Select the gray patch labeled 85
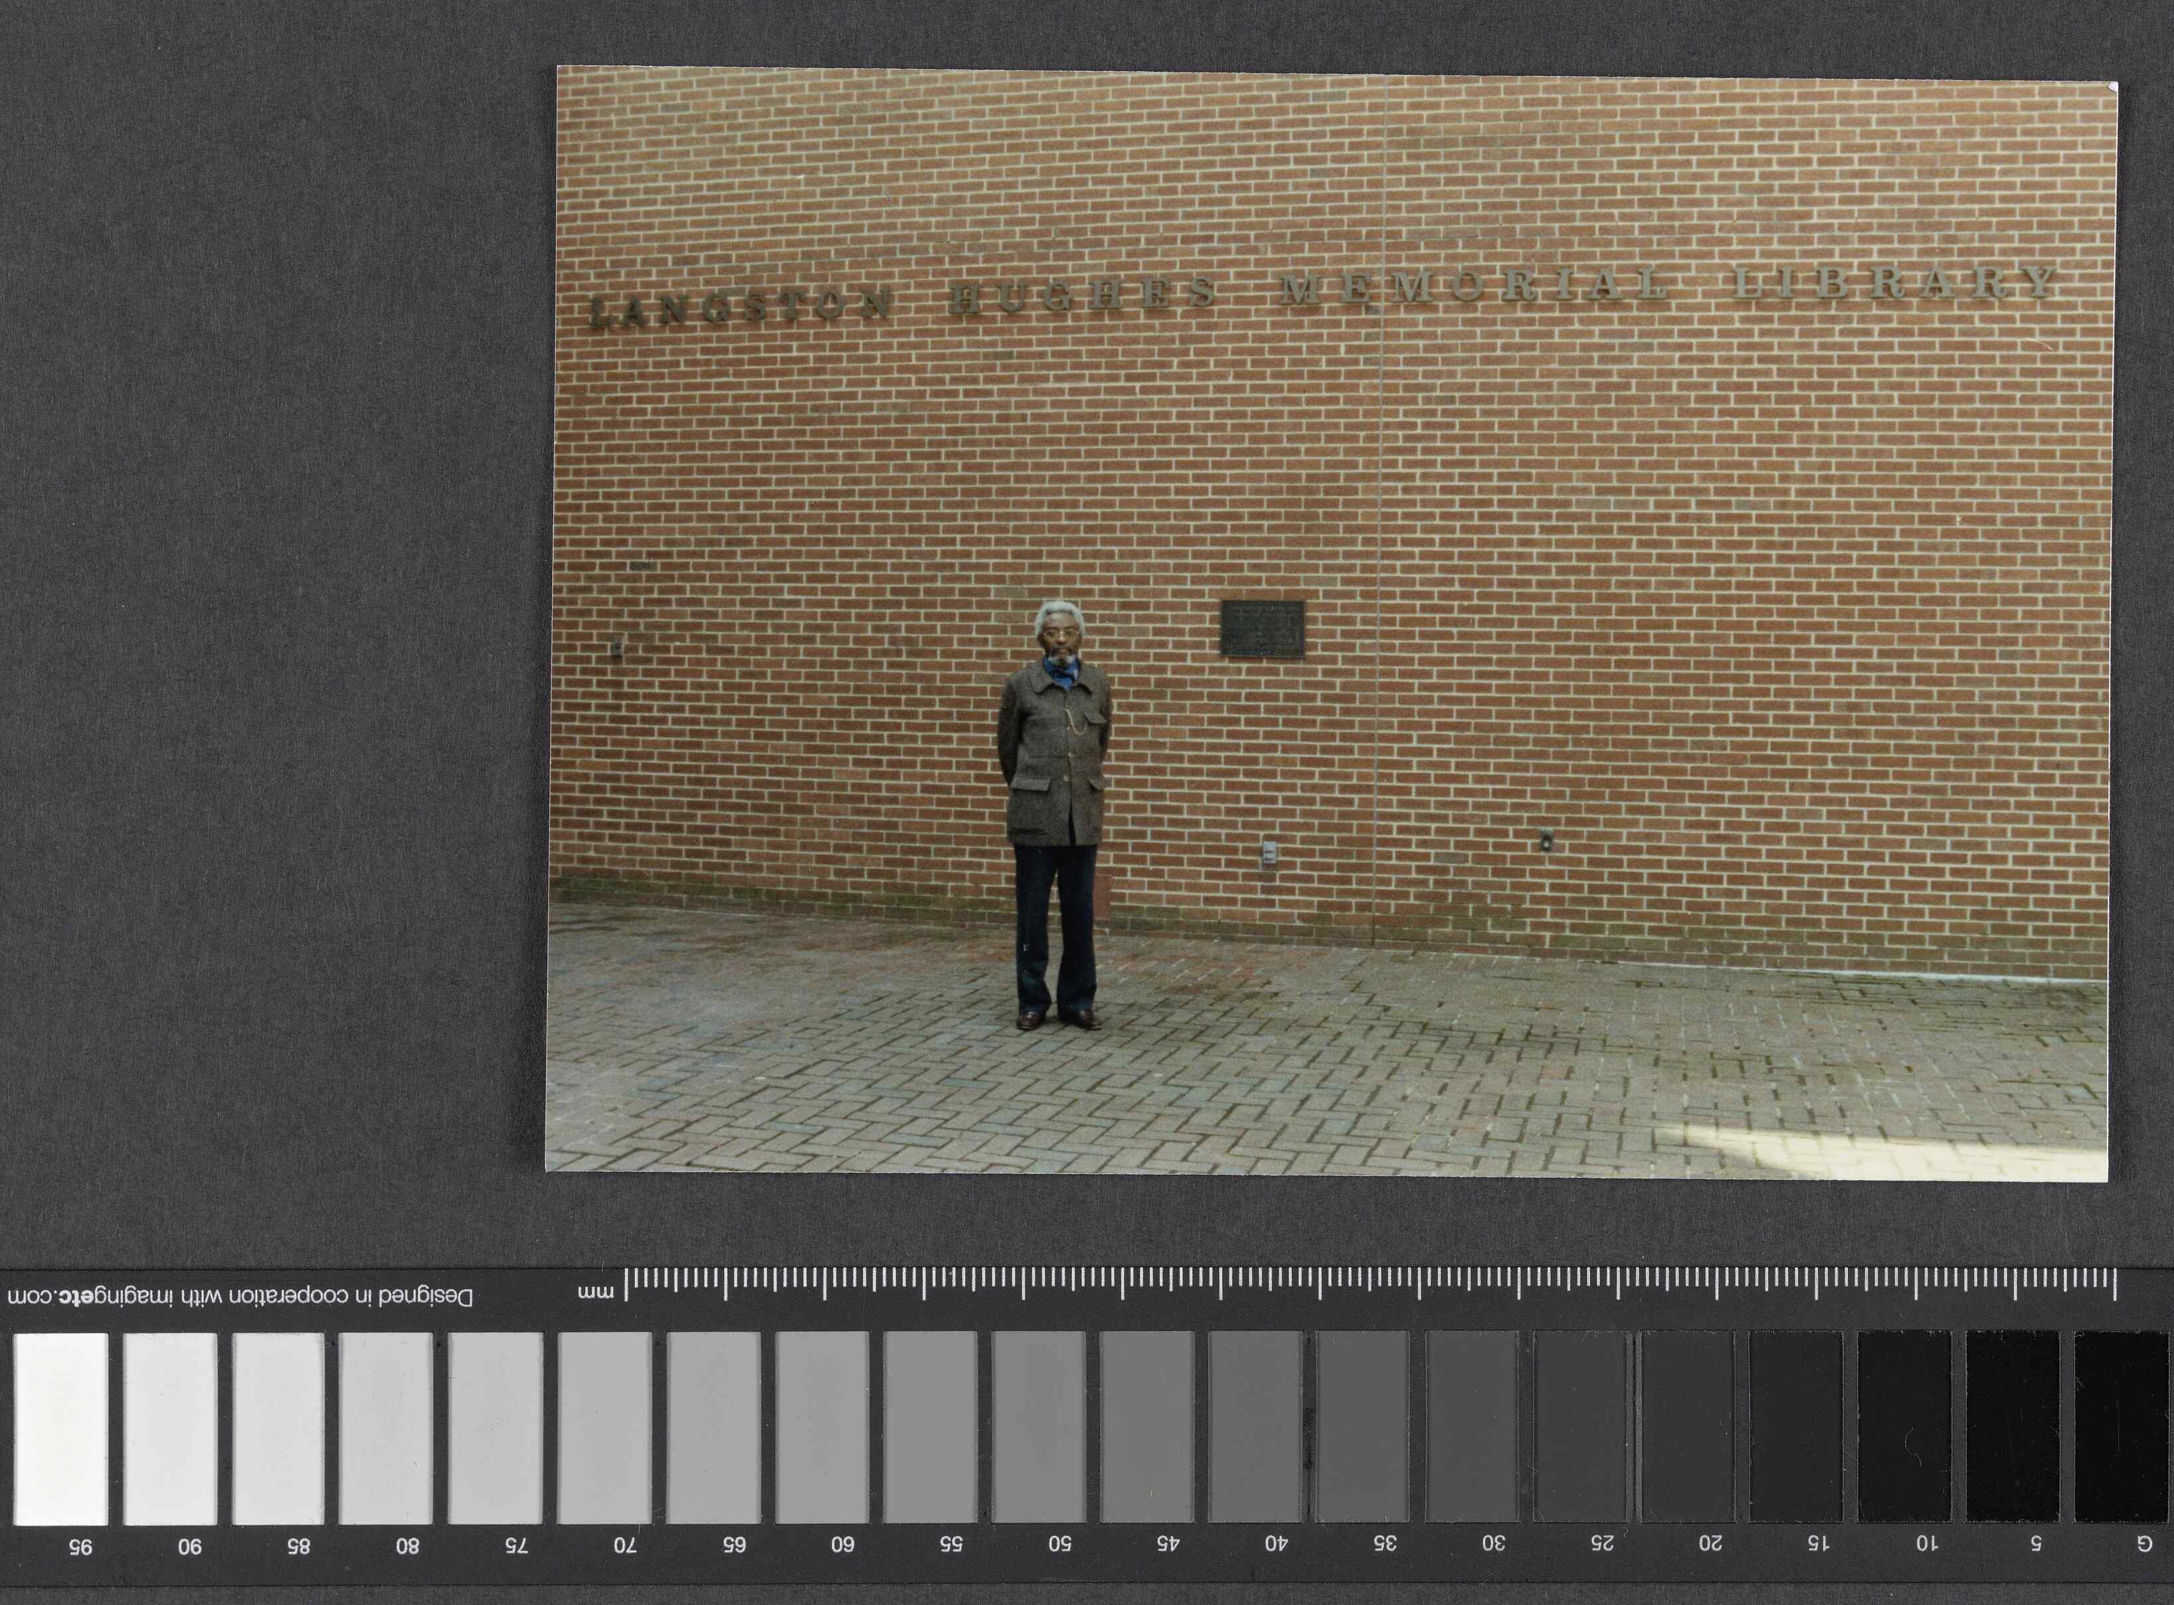This screenshot has height=1605, width=2174. pos(278,1428)
